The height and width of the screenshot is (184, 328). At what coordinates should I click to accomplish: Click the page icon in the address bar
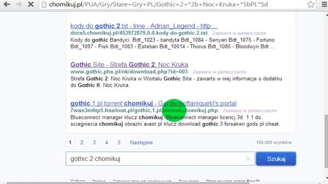coord(44,5)
